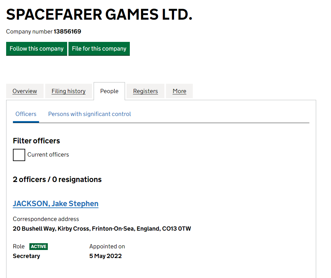Open the More tab
331x278 pixels.
pos(180,91)
